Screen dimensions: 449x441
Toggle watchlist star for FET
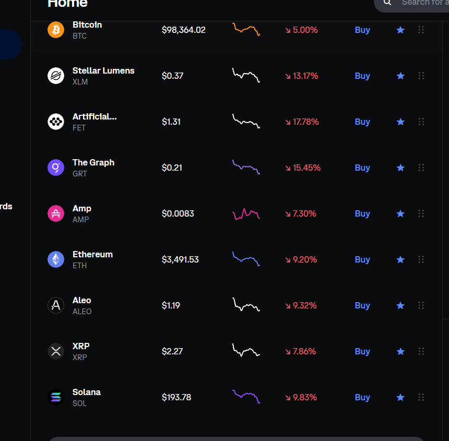[400, 122]
